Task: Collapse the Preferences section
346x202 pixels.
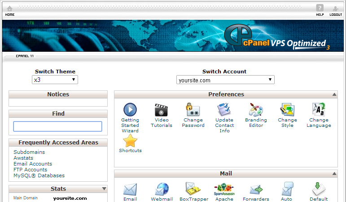Action: tap(334, 94)
